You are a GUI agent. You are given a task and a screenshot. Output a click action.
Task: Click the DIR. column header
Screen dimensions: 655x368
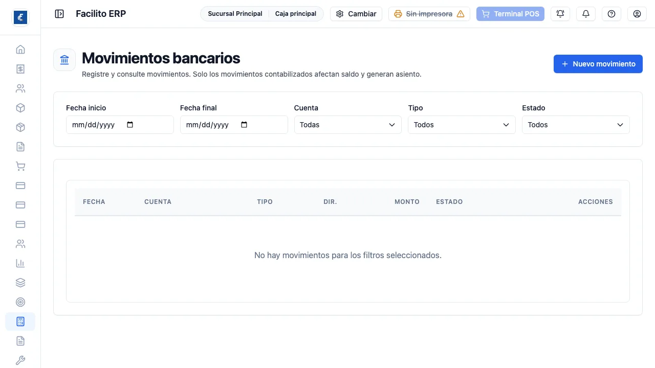point(330,202)
